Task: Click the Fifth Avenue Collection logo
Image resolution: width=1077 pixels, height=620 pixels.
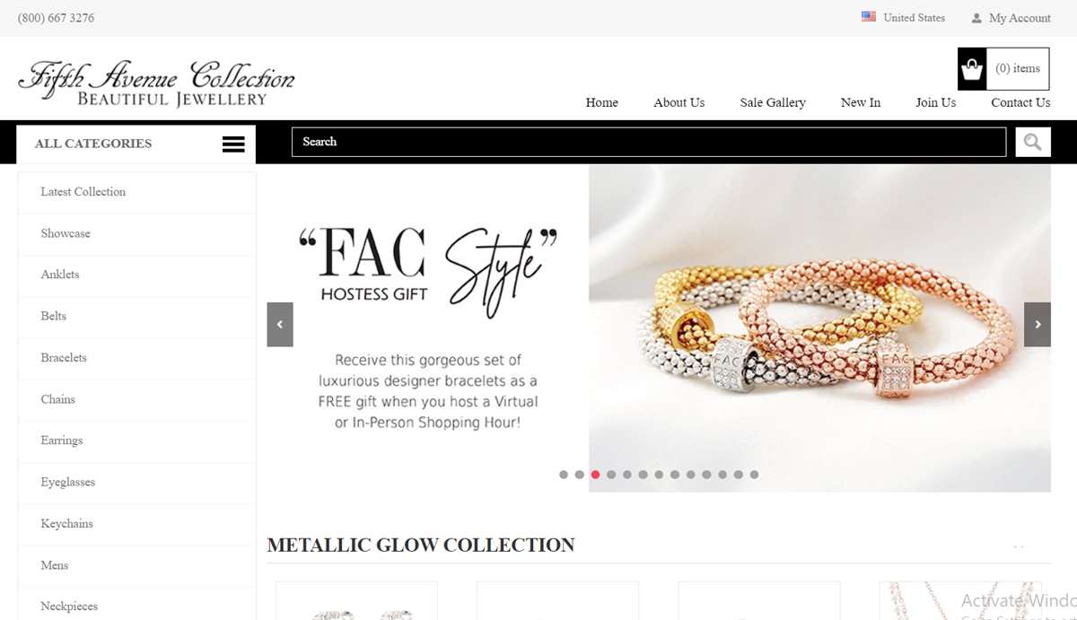Action: tap(156, 84)
